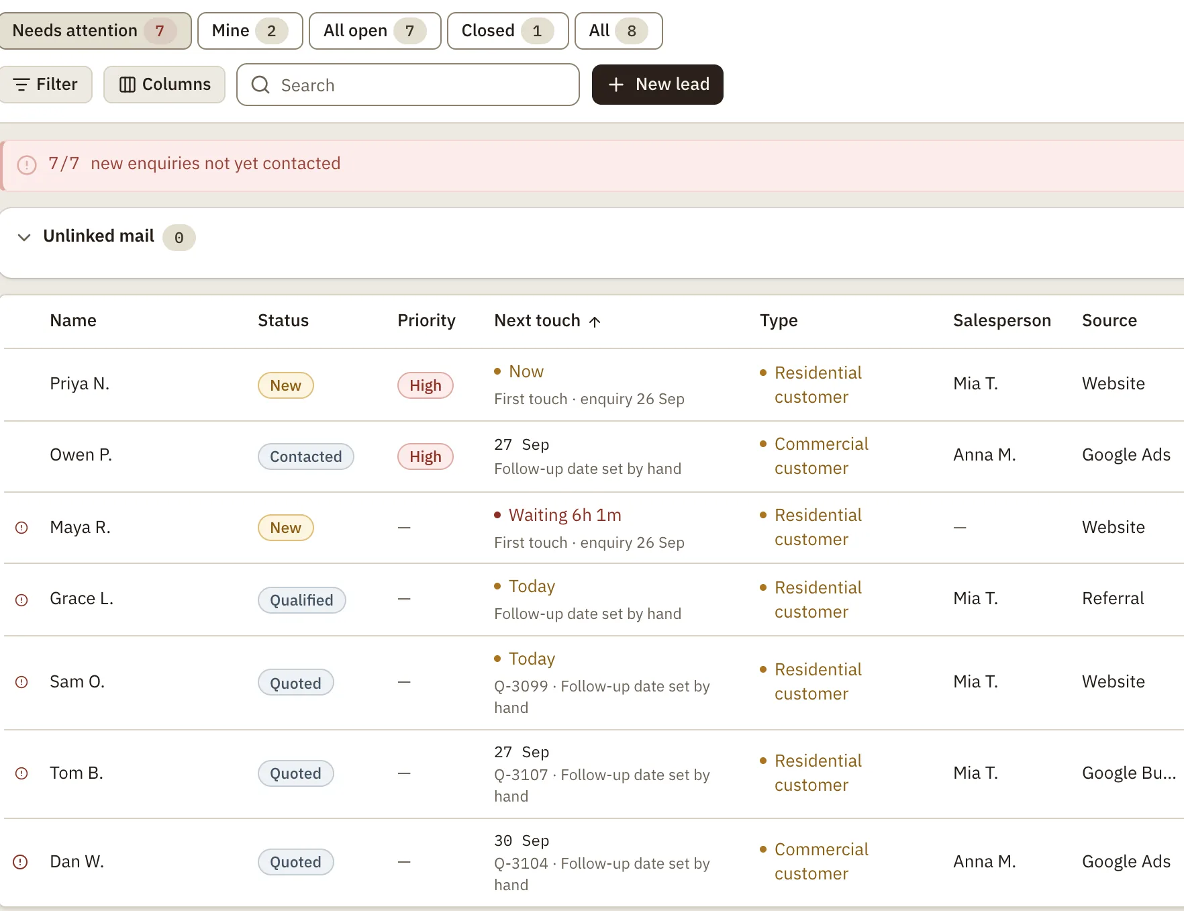Sort by Status column header
Viewport: 1184px width, 911px height.
[x=283, y=321]
